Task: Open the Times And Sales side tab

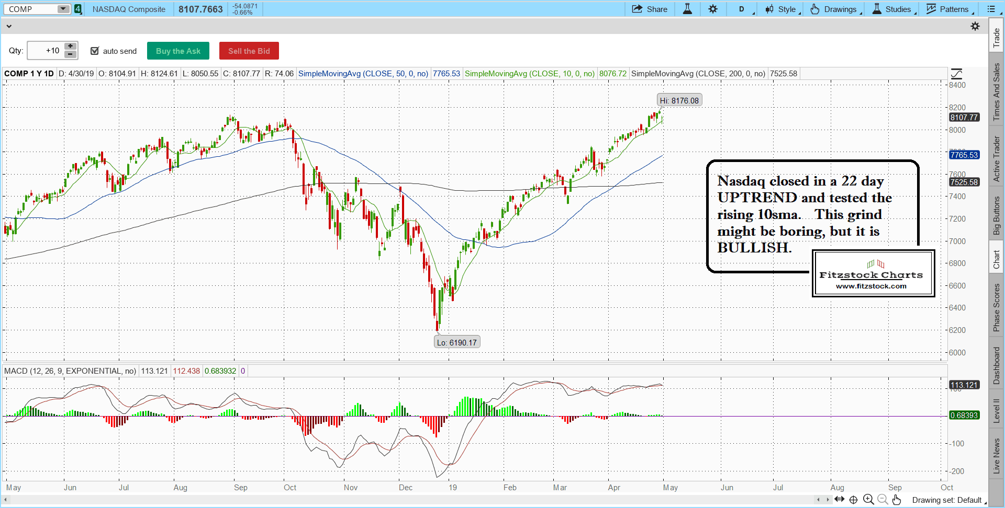Action: [996, 92]
